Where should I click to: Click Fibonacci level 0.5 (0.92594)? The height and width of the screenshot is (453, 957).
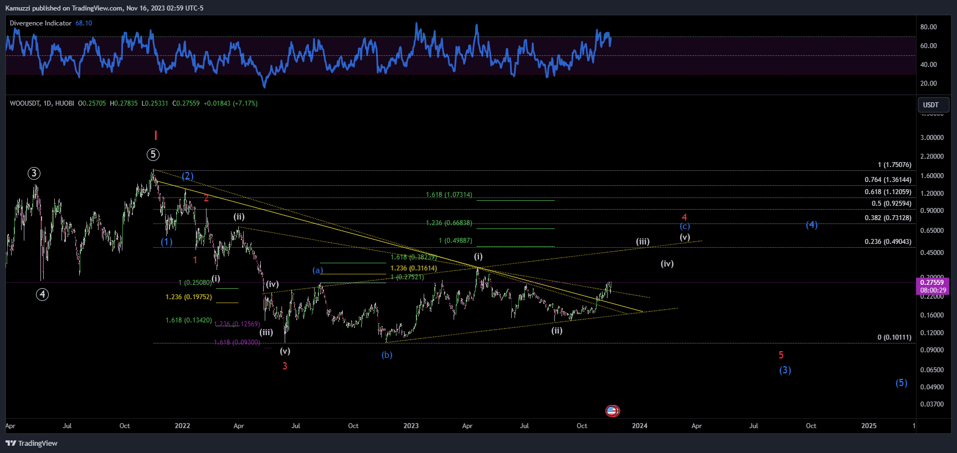click(x=891, y=204)
